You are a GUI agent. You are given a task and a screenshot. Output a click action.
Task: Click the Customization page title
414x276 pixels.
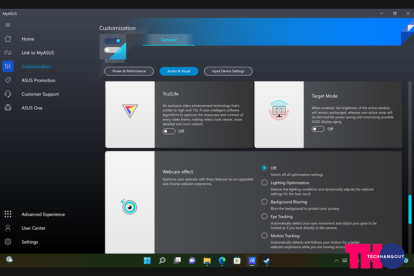point(118,28)
